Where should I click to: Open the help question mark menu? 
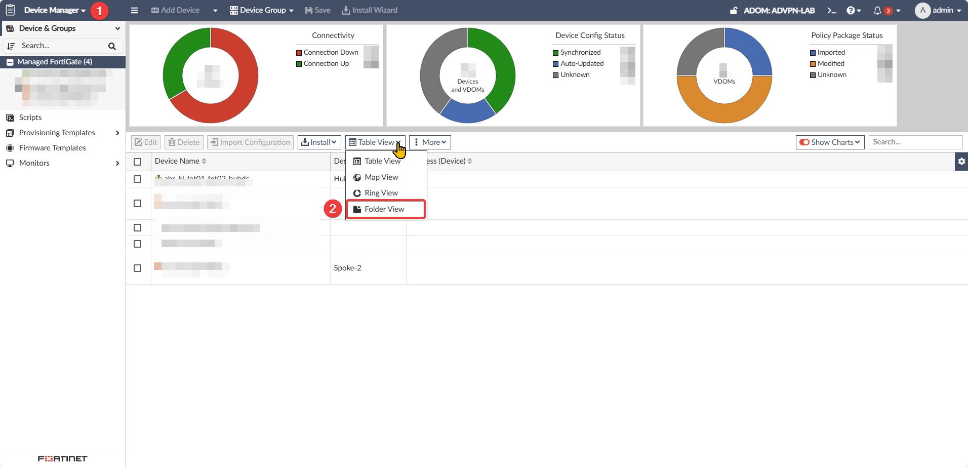(x=854, y=10)
